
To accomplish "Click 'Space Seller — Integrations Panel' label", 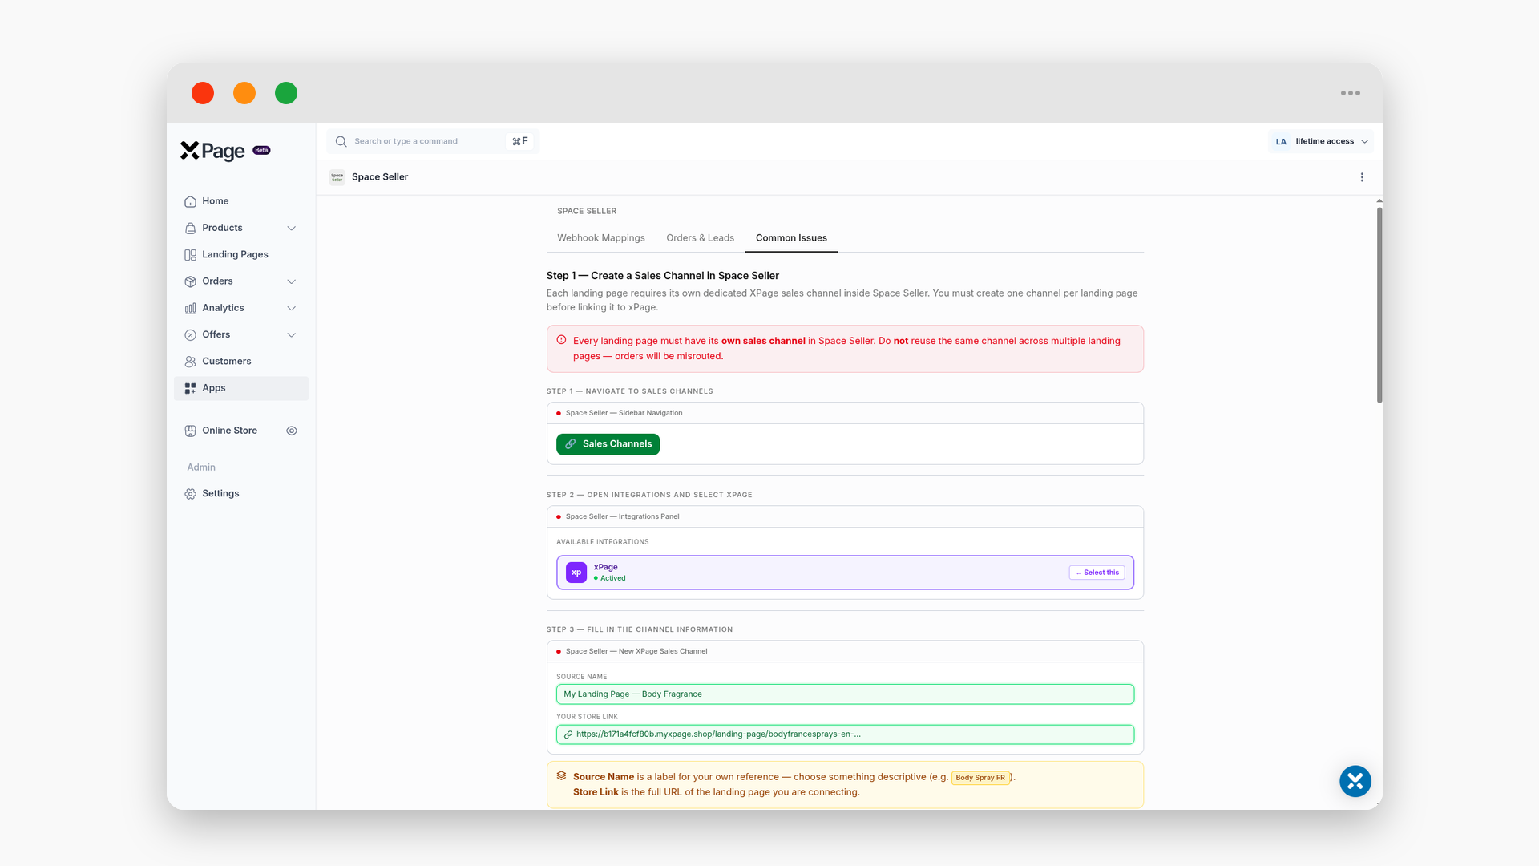I will click(x=622, y=516).
